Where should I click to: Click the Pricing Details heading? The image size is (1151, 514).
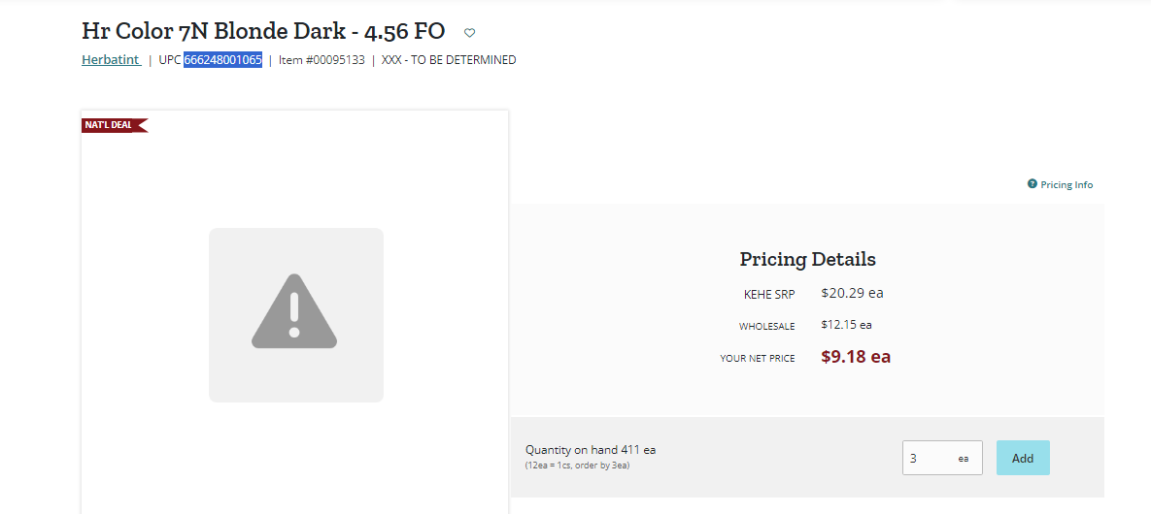[807, 259]
